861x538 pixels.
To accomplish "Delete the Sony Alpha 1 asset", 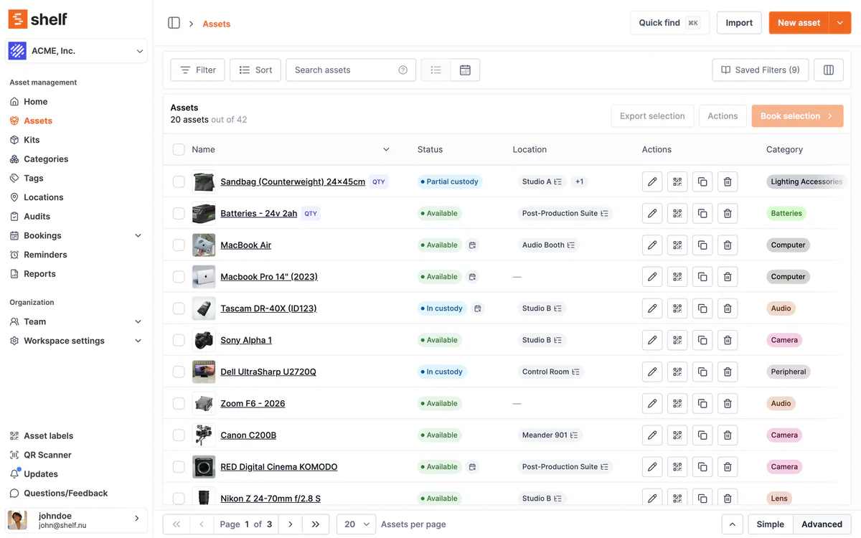I will pyautogui.click(x=728, y=340).
